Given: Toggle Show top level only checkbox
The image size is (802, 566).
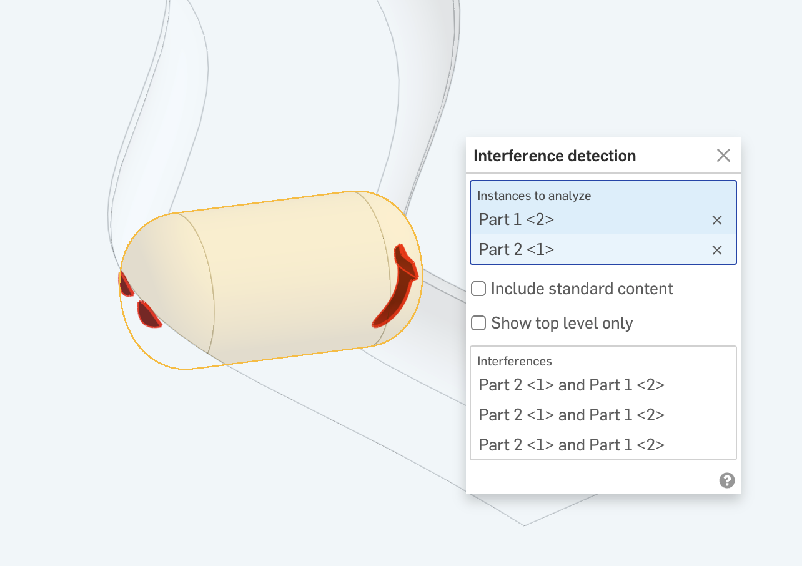Looking at the screenshot, I should click(478, 323).
